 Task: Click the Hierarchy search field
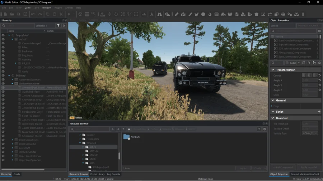point(18,26)
